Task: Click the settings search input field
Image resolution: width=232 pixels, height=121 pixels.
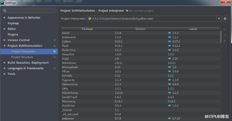Action: point(29,11)
